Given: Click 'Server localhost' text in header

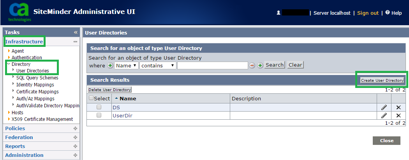Looking at the screenshot, I should pyautogui.click(x=332, y=13).
